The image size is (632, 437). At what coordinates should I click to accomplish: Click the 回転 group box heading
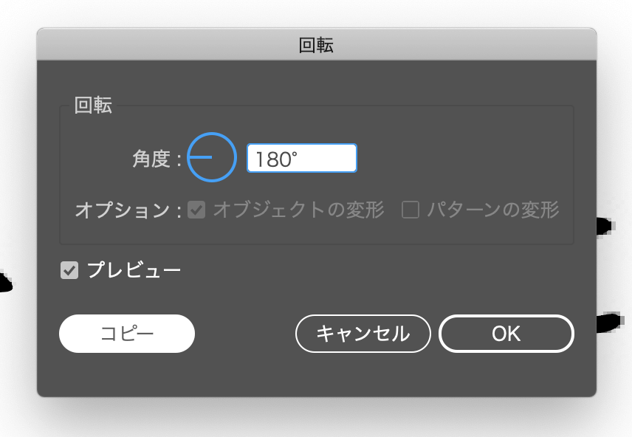pos(93,106)
